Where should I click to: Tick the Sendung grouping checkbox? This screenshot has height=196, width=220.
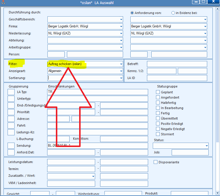point(11,146)
